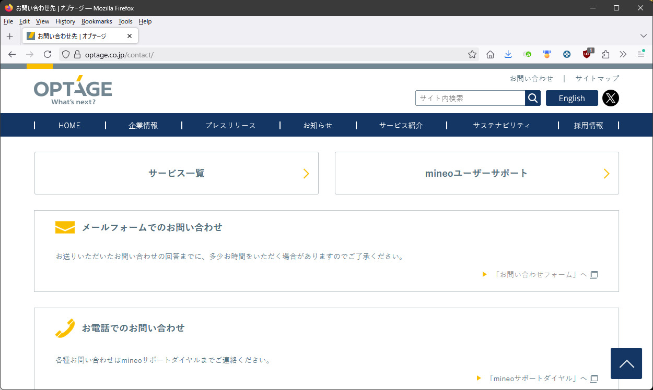Open the Firefox application menu

coord(641,54)
